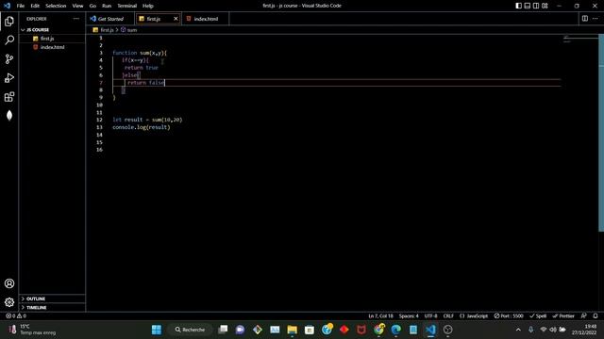Show hidden tray icons chevron
Viewport: 604px width, 339px height.
pyautogui.click(x=518, y=330)
